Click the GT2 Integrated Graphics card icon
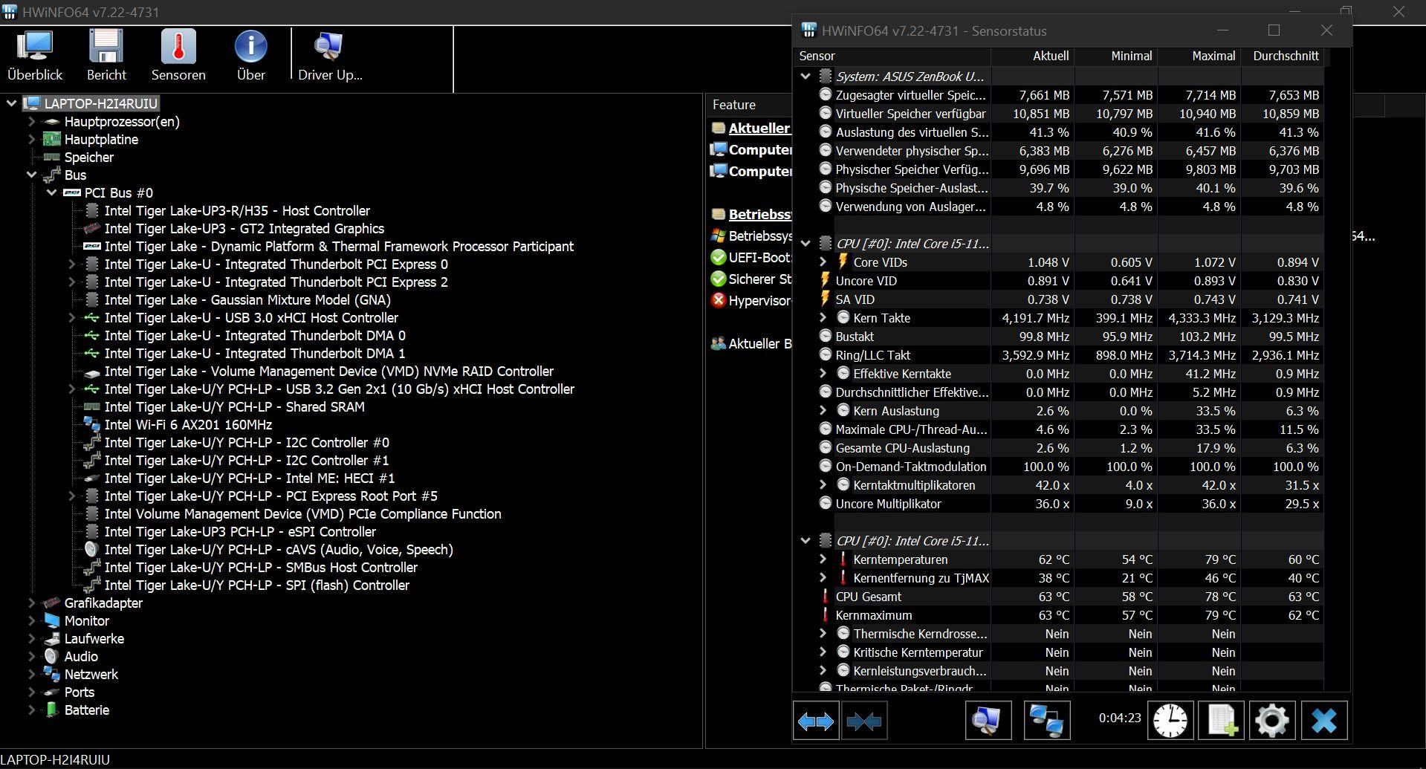 pos(91,228)
